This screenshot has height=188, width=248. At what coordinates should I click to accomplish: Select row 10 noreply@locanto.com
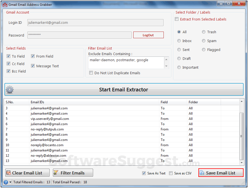tap(122, 145)
